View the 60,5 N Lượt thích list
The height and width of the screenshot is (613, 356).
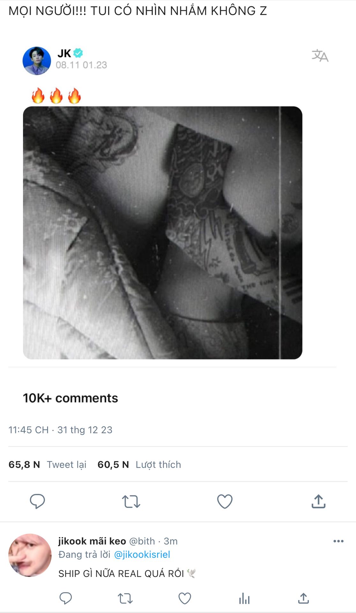click(x=139, y=465)
